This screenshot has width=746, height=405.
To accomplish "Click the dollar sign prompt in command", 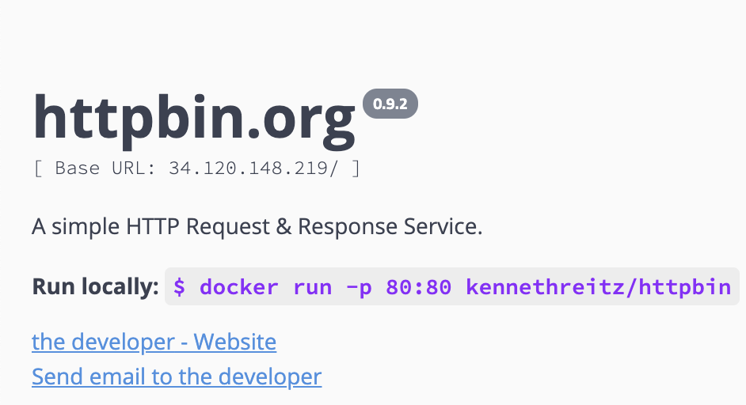I will pyautogui.click(x=180, y=286).
